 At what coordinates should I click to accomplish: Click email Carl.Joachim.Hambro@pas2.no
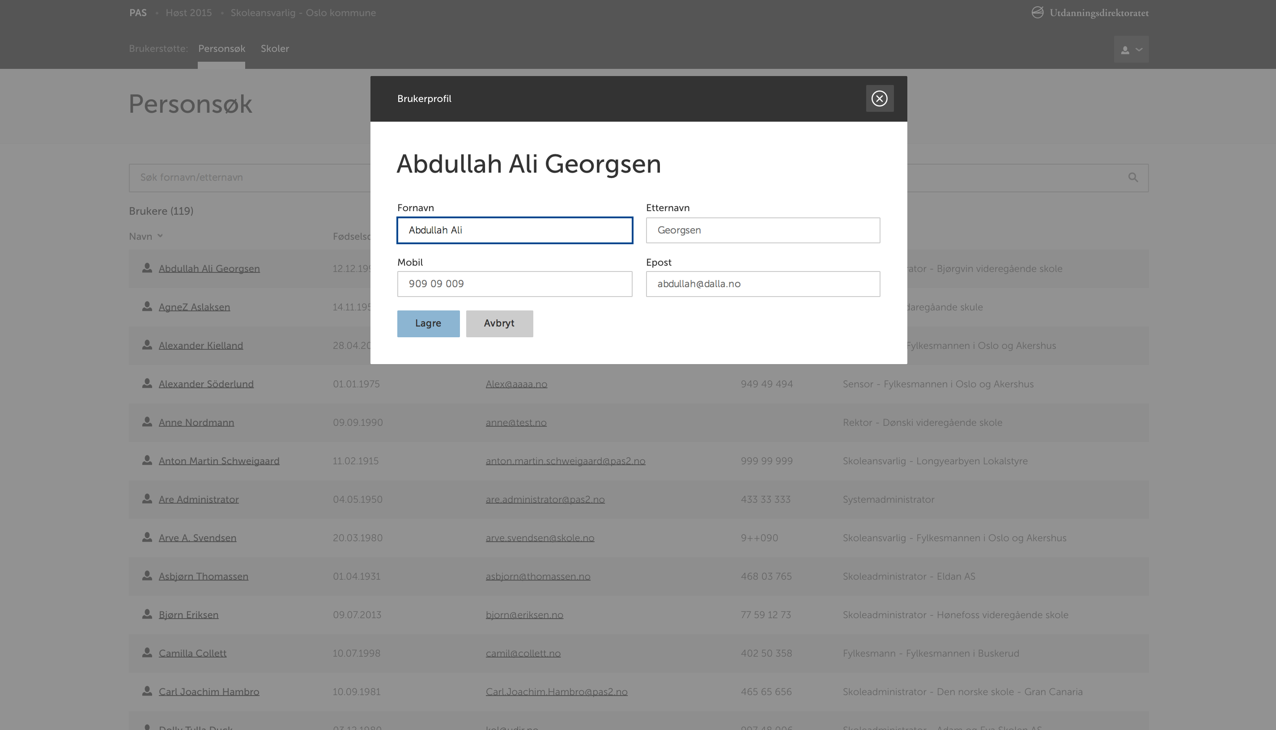tap(557, 692)
